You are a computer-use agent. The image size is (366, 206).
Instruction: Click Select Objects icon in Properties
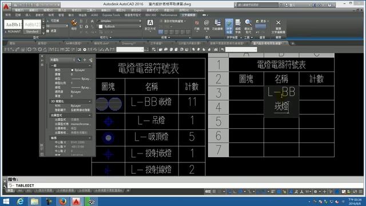(x=85, y=60)
